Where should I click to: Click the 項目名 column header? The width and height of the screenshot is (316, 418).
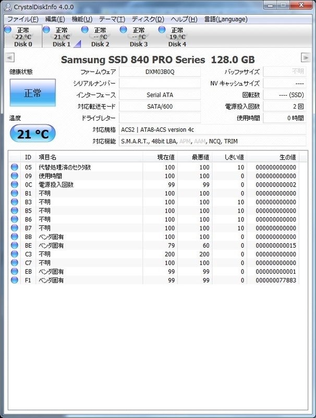tap(89, 157)
